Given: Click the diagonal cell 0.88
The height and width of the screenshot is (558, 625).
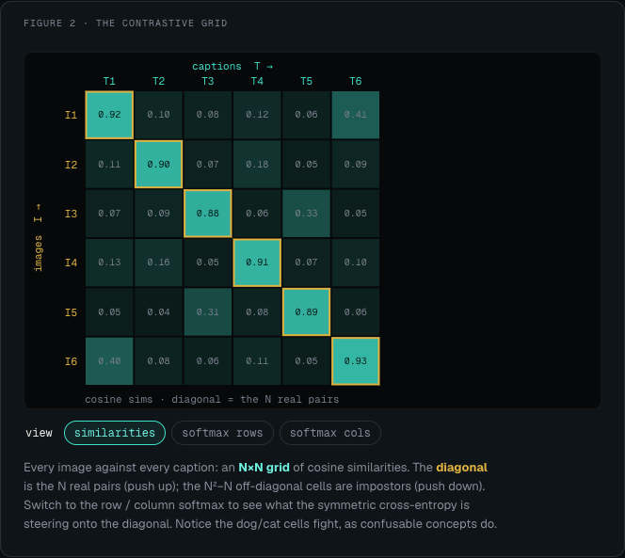Looking at the screenshot, I should tap(208, 214).
